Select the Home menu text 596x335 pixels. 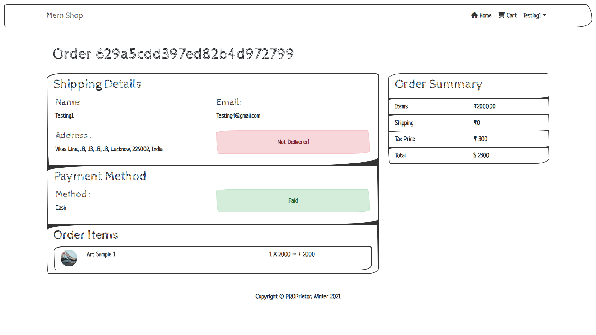[x=485, y=16]
